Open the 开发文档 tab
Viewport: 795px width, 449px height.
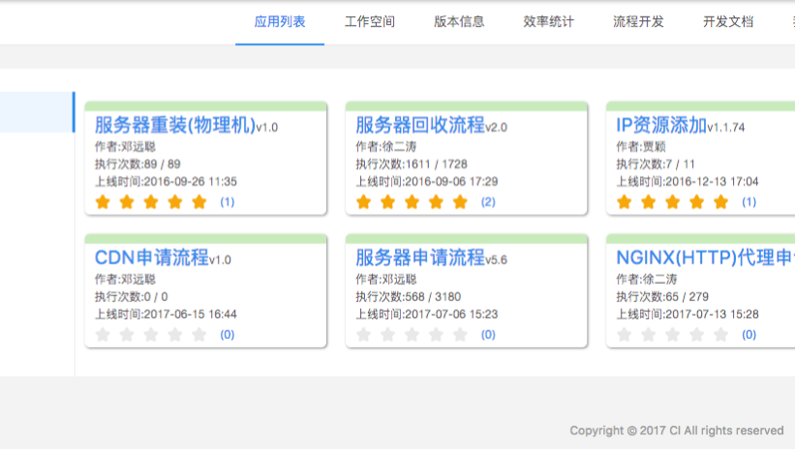(728, 22)
